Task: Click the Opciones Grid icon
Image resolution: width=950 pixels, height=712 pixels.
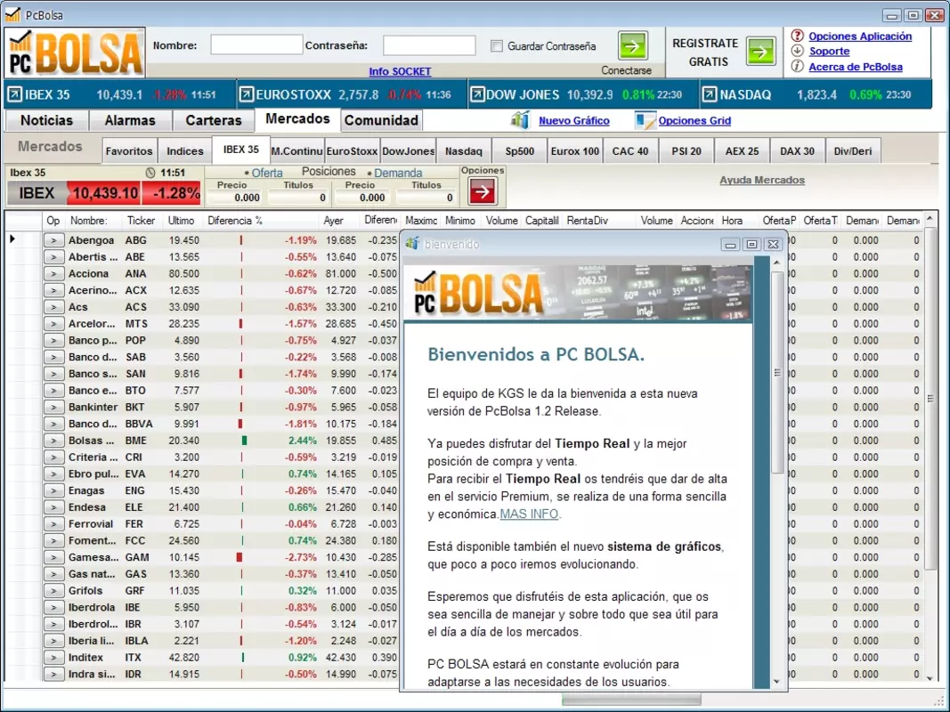Action: coord(645,120)
